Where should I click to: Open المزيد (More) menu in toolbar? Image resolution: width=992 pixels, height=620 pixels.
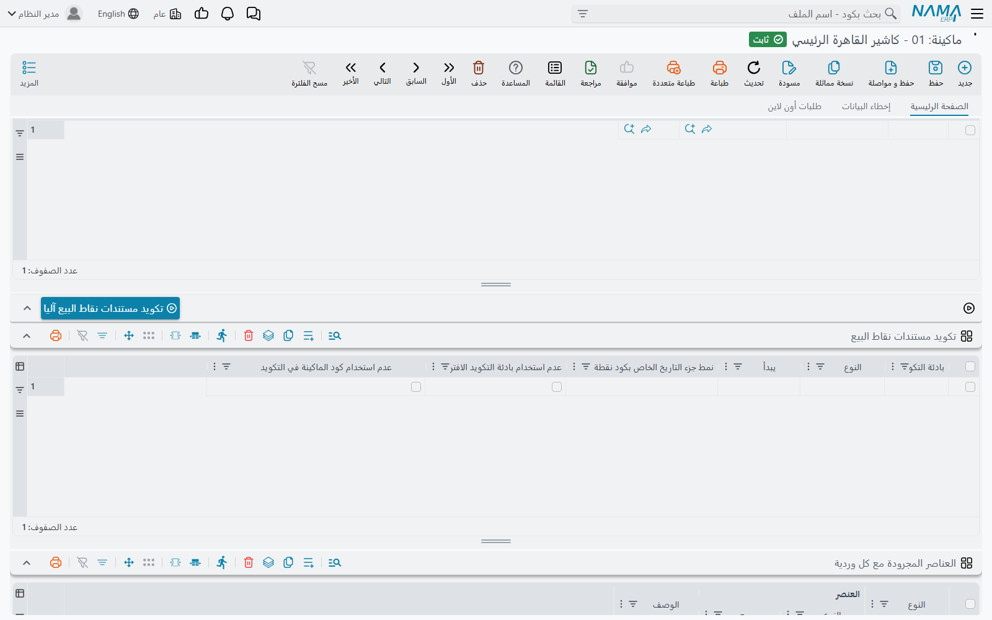pyautogui.click(x=29, y=73)
